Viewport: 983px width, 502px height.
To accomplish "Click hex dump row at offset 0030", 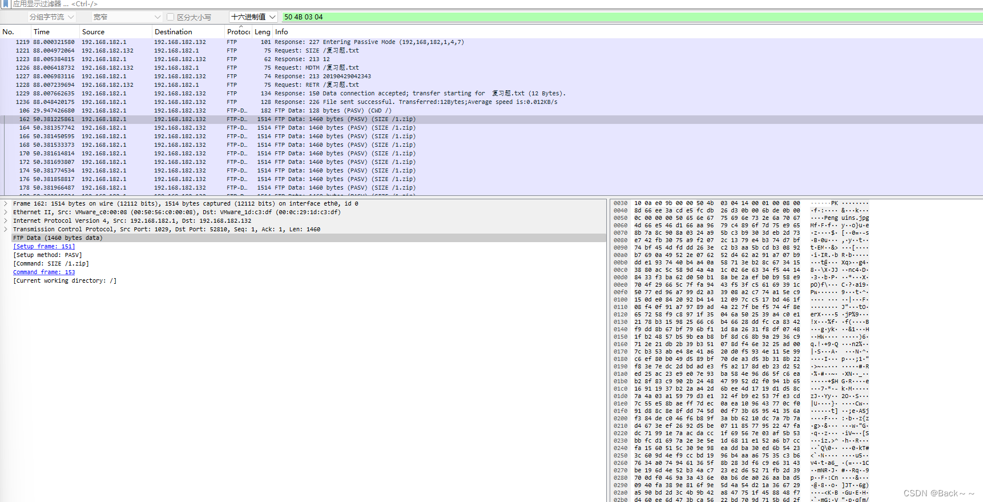I will tap(741, 203).
